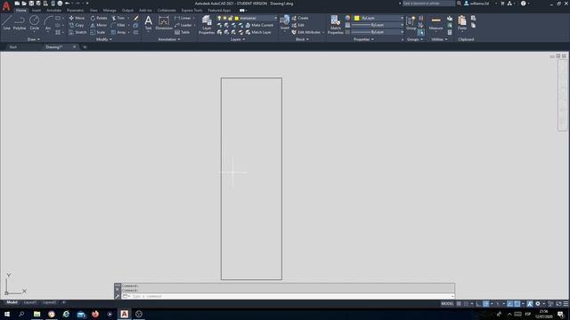This screenshot has width=570, height=320.
Task: Toggle object snap in status bar
Action: [517, 304]
